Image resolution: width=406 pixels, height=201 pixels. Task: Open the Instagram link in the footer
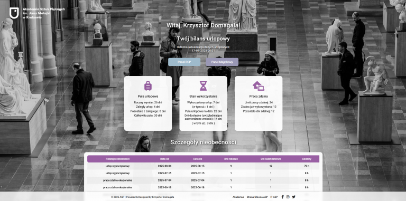click(288, 197)
